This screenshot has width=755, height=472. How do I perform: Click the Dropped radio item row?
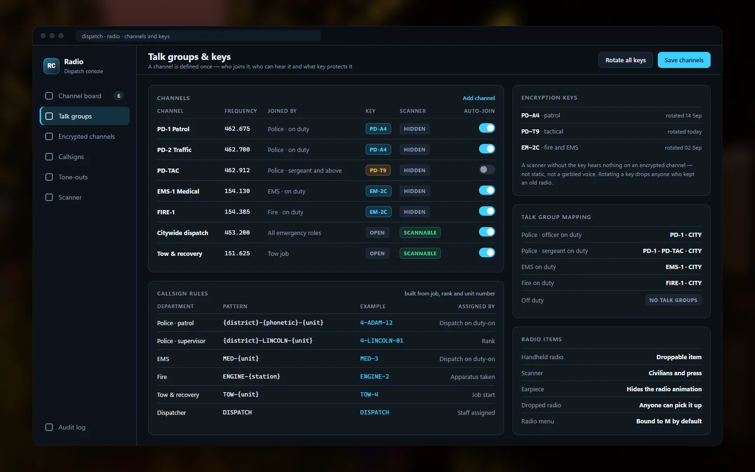[x=611, y=405]
